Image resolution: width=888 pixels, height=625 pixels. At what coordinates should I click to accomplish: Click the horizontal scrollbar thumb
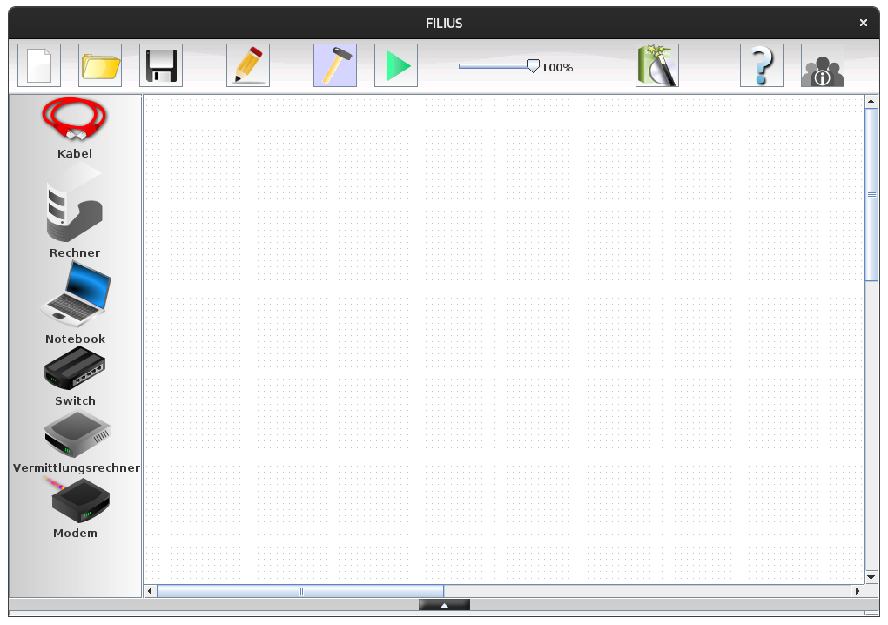[300, 591]
